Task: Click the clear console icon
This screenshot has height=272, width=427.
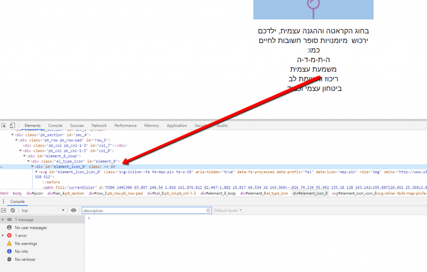Action: (13, 210)
